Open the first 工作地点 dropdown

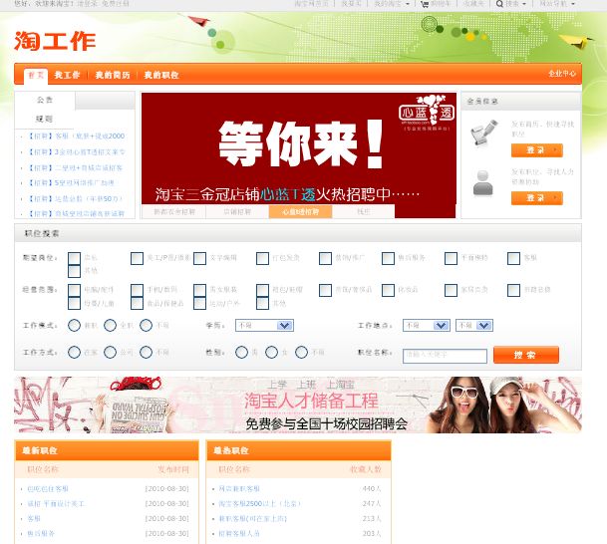(426, 326)
